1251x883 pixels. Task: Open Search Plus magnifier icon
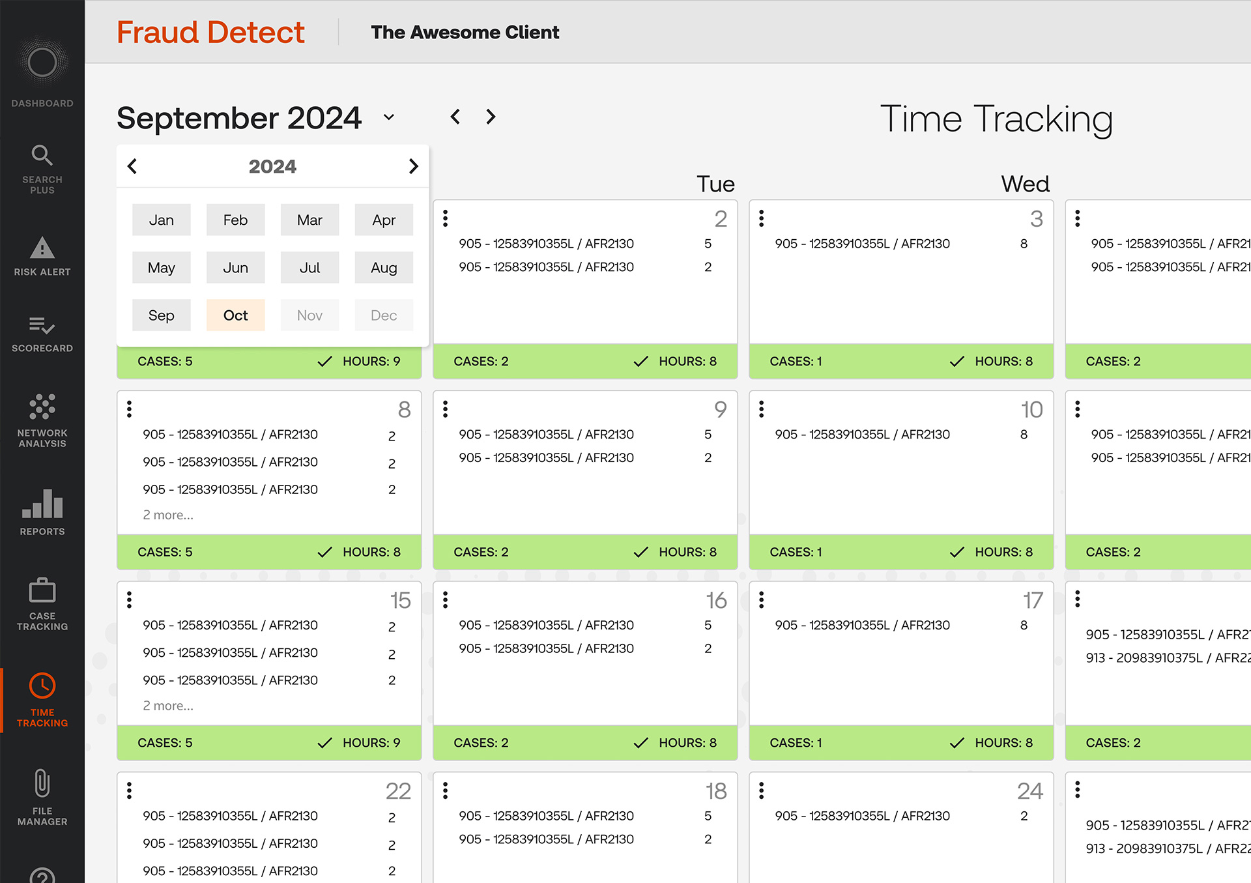click(42, 155)
